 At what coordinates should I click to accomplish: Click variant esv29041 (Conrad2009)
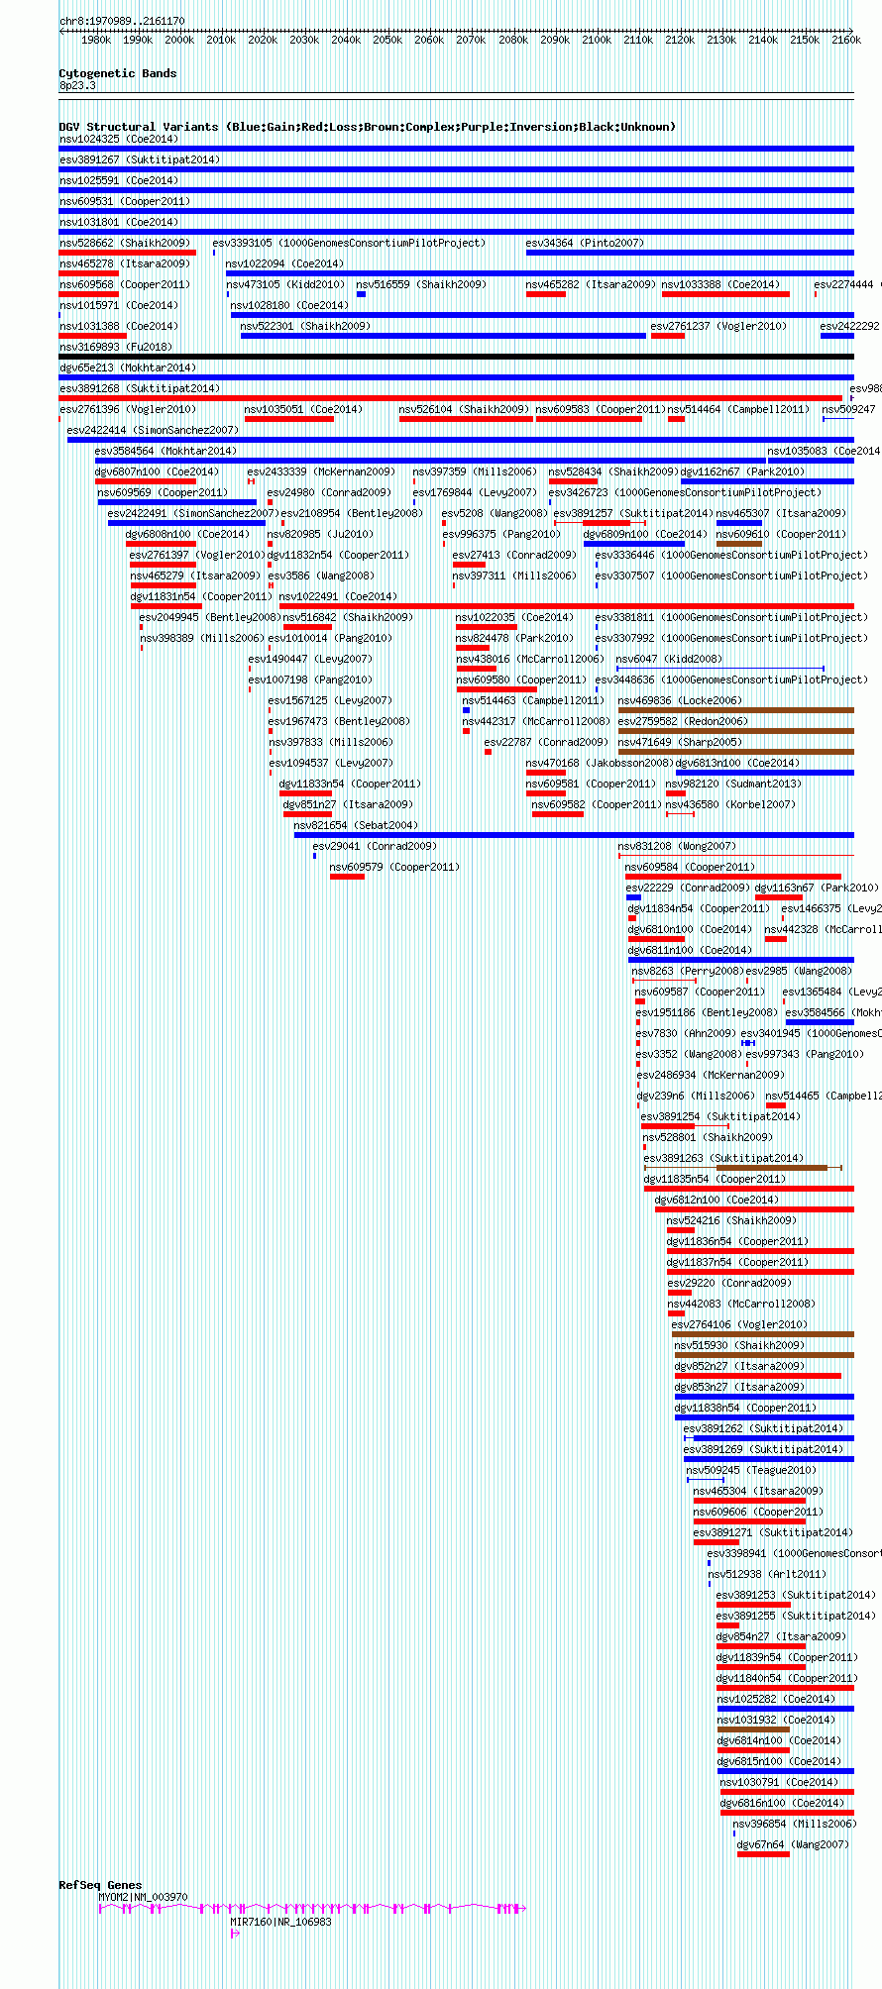tap(375, 846)
